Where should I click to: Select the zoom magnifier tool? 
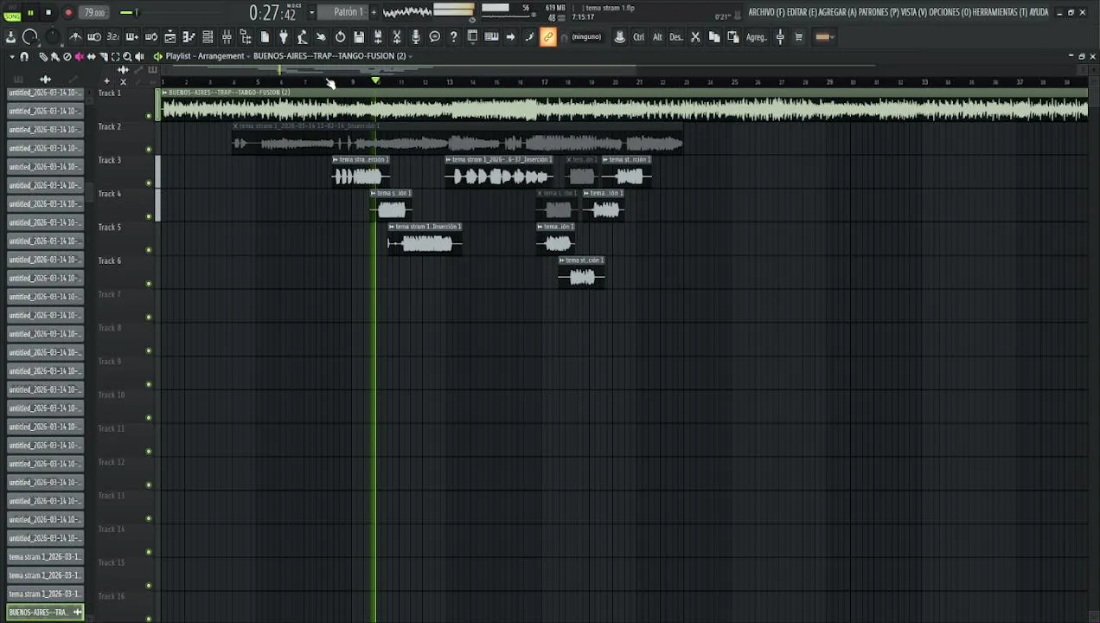click(127, 56)
